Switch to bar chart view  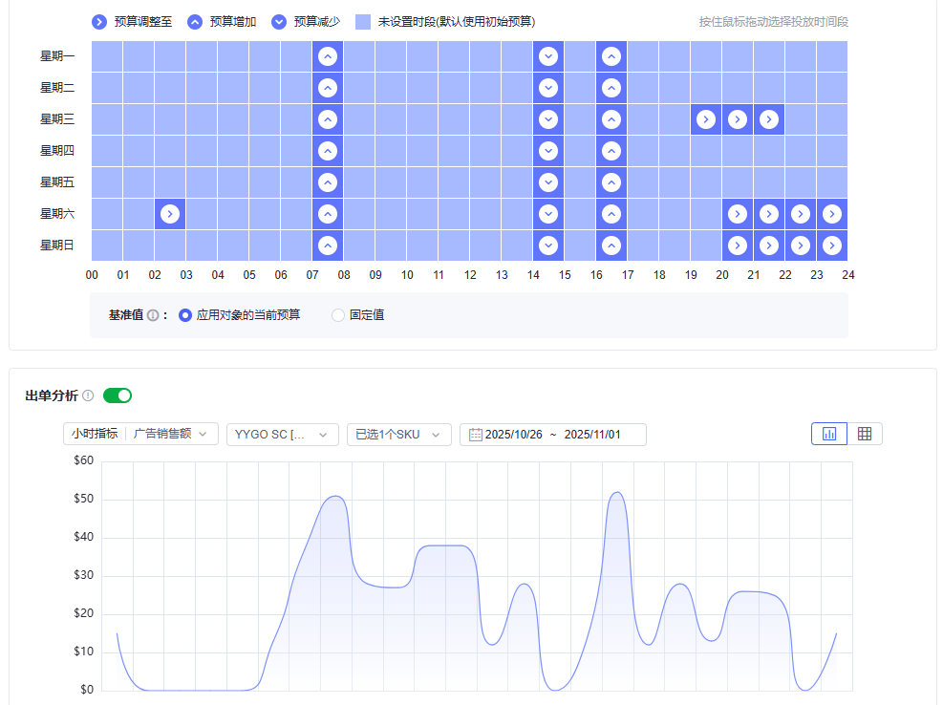[x=828, y=434]
